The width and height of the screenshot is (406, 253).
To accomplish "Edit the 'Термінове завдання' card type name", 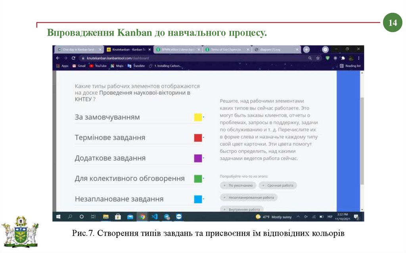I will click(x=133, y=138).
